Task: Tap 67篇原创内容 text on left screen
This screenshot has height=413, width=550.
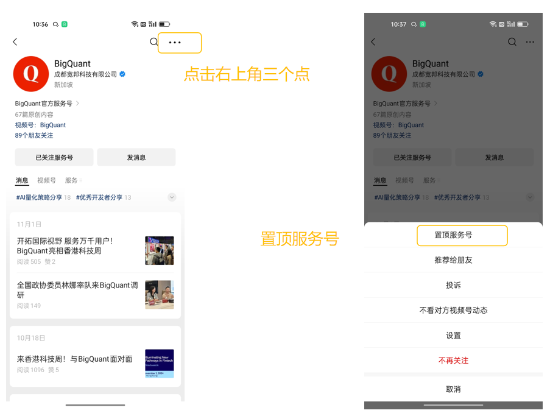Action: tap(34, 115)
